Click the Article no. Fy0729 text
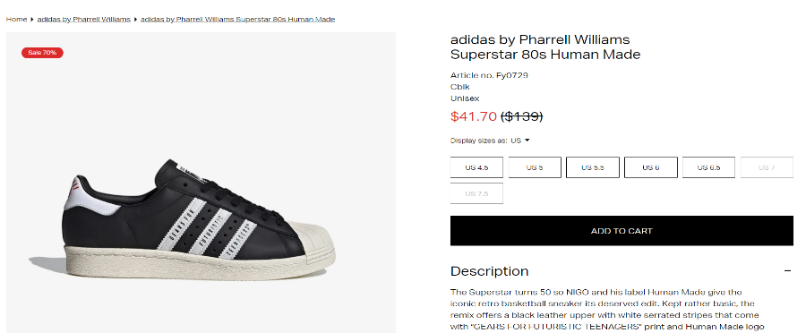 489,75
